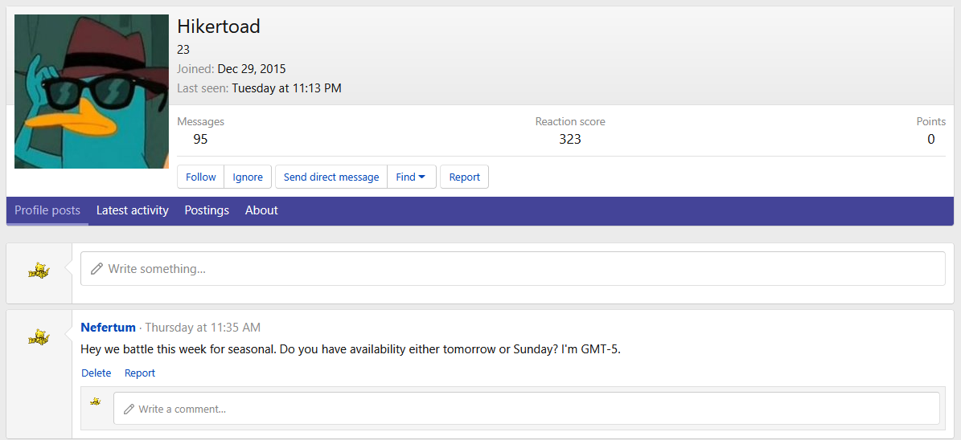
Task: Click the pencil icon in Write something
Action: point(97,269)
